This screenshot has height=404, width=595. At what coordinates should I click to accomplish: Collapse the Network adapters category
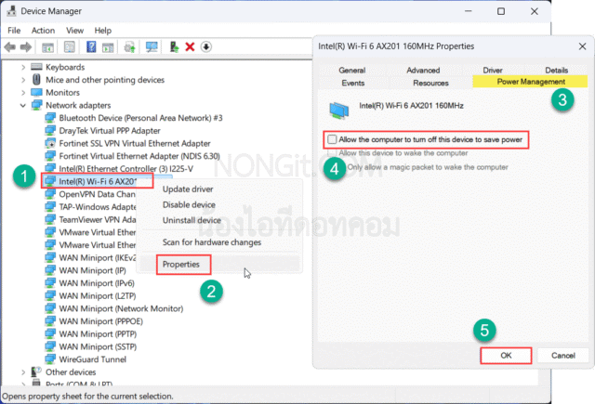coord(23,105)
